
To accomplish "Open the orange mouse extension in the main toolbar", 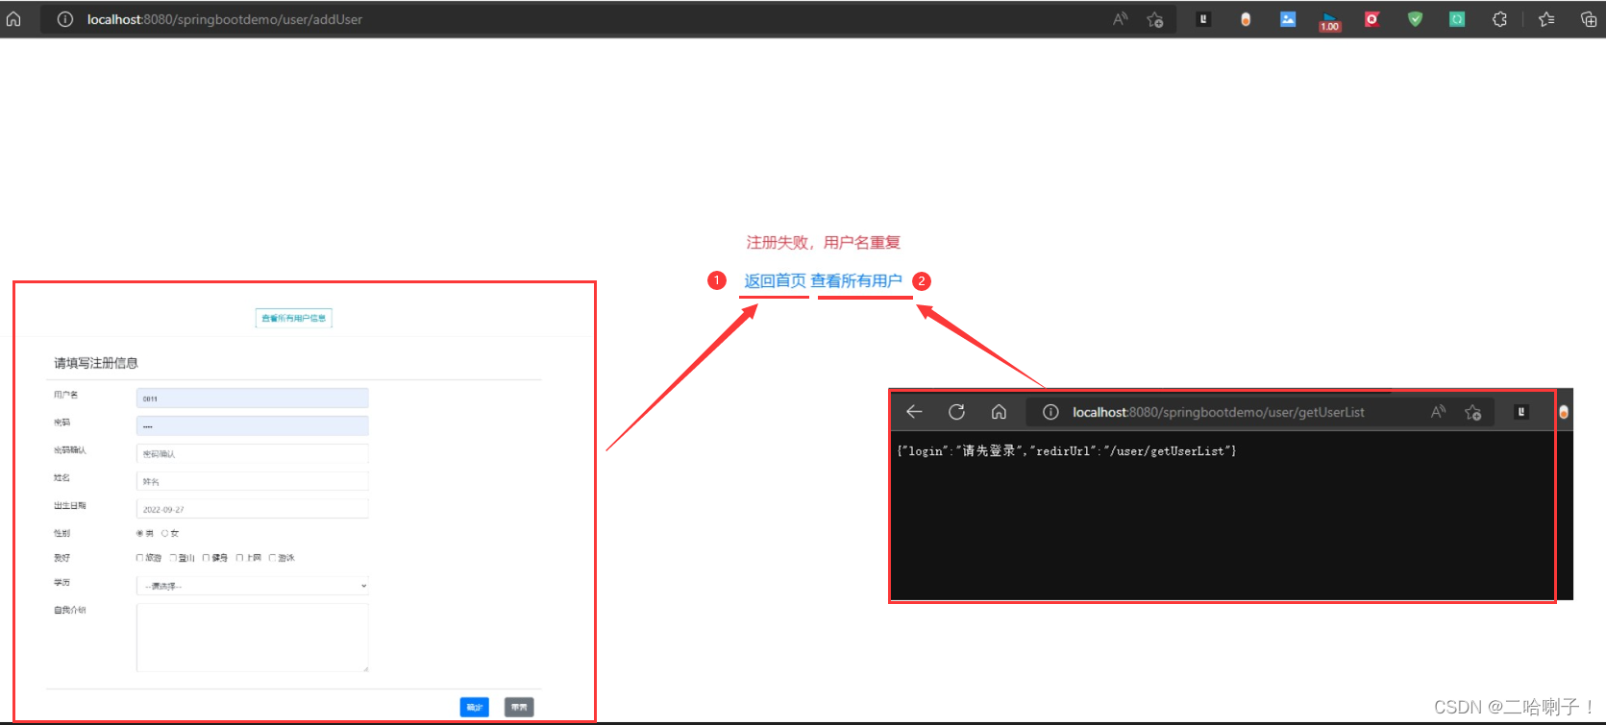I will (1246, 19).
